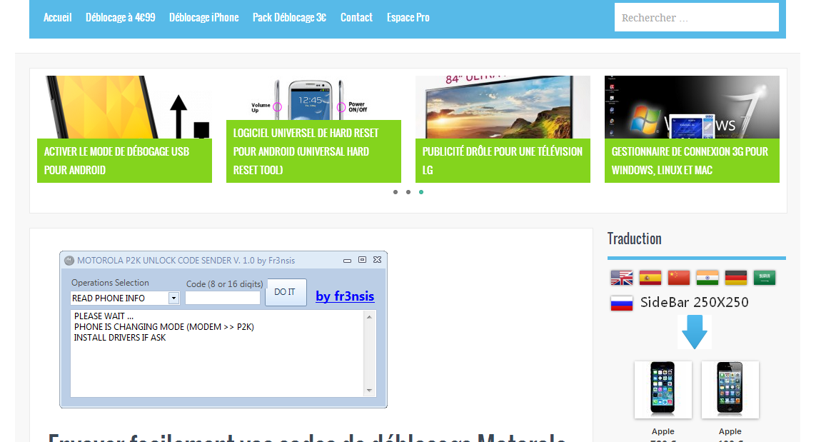Click the Operations Selection label
836x442 pixels.
(110, 283)
